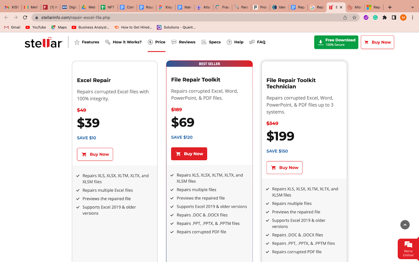Open the Maps bookmark
The height and width of the screenshot is (262, 419).
[59, 27]
